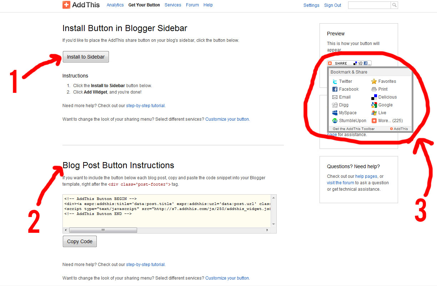Viewport: 437px width, 286px height.
Task: Open the help pages link
Action: coord(366,176)
